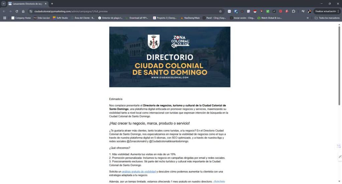Follow the ¡Solicítelo link
Viewport: 342px width, 184px height.
219,181
